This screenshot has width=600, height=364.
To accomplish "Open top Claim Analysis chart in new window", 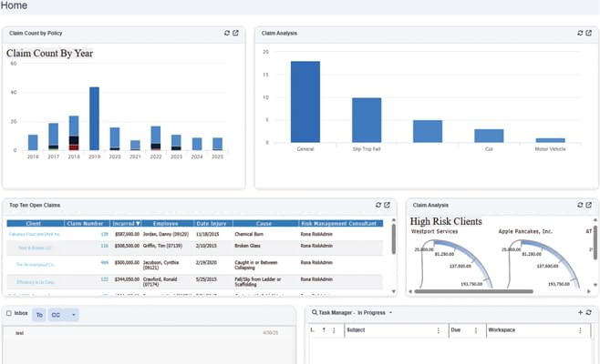I will pos(590,33).
